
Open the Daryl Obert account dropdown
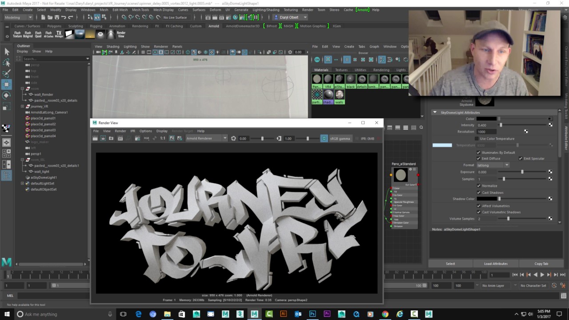tap(290, 17)
